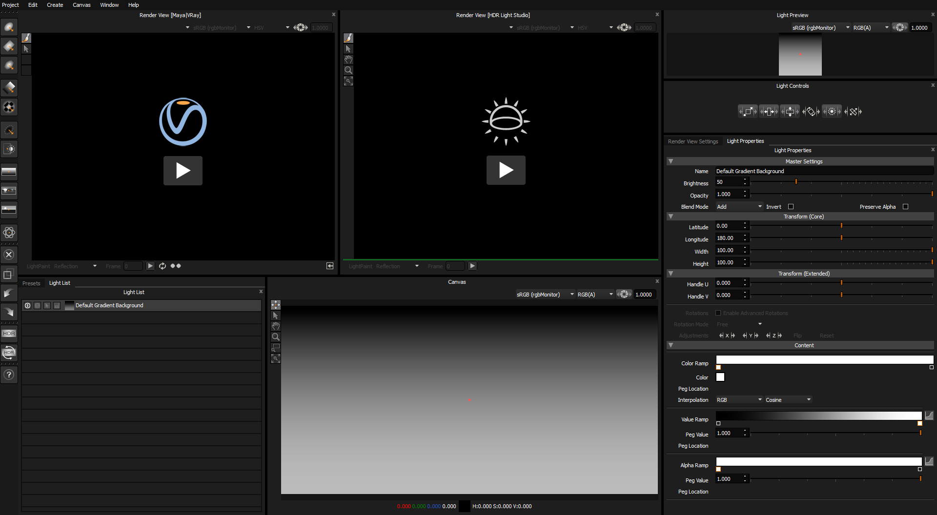Open the Canvas menu
The image size is (937, 515).
point(81,5)
